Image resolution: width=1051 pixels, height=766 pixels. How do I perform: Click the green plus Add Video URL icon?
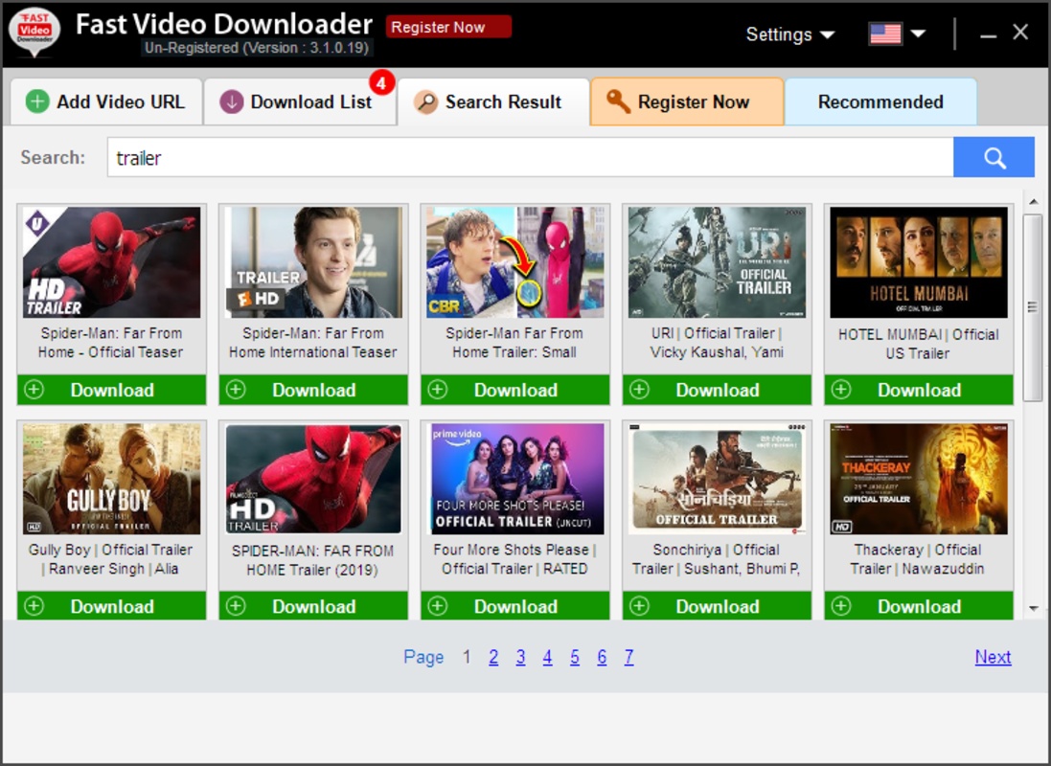click(x=37, y=102)
